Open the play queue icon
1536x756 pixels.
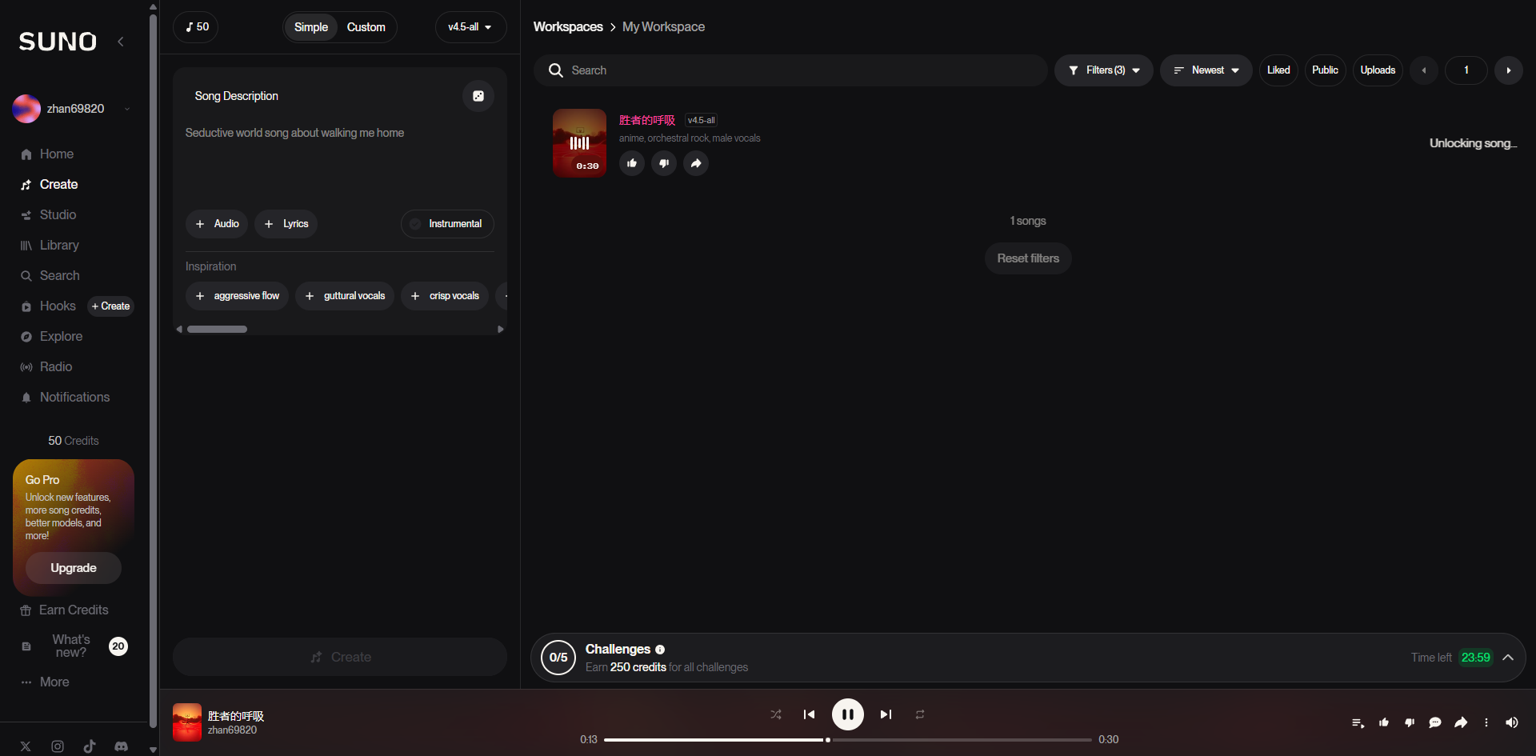pyautogui.click(x=1358, y=722)
